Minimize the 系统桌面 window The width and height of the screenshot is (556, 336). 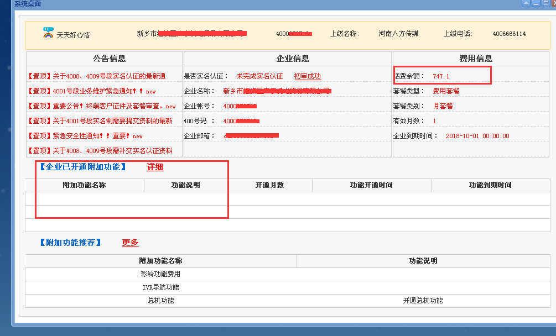[x=536, y=3]
